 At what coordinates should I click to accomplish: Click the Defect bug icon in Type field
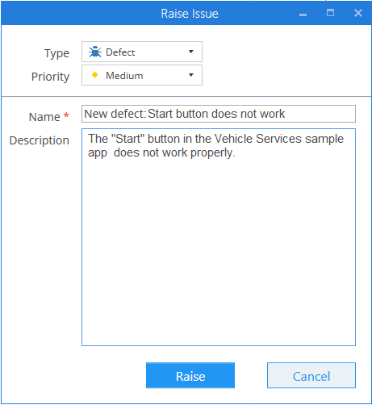[x=95, y=52]
